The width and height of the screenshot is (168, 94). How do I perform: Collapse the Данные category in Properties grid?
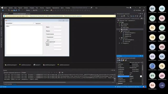coord(117,83)
